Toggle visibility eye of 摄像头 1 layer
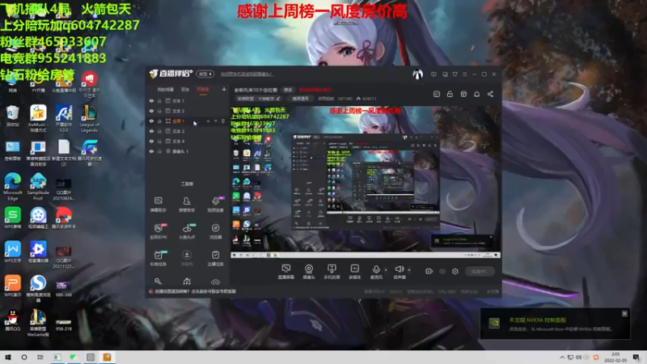Image resolution: width=647 pixels, height=364 pixels. (x=151, y=151)
